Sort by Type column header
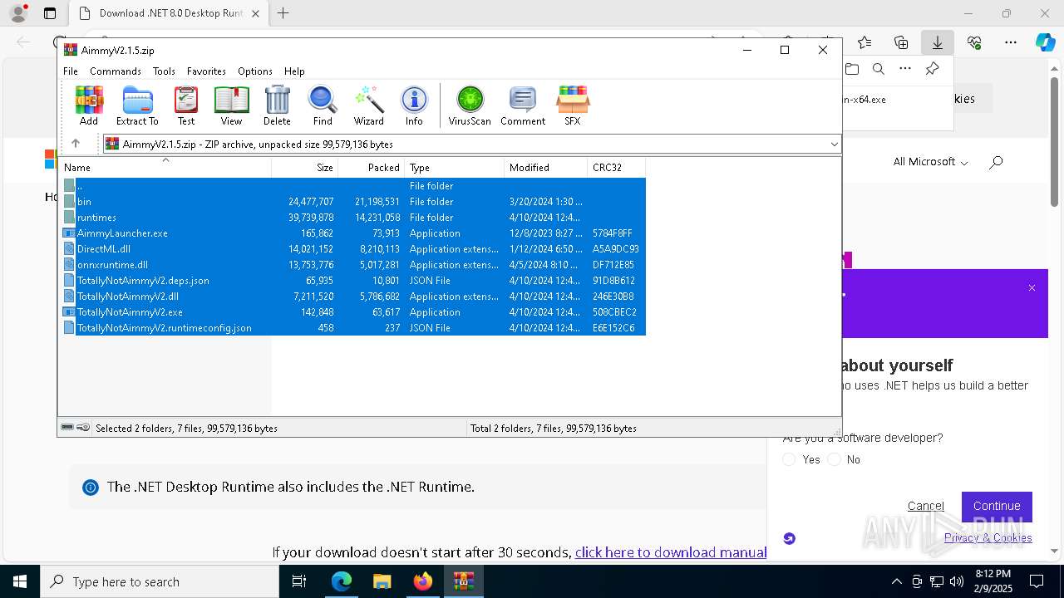The height and width of the screenshot is (598, 1064). (455, 167)
